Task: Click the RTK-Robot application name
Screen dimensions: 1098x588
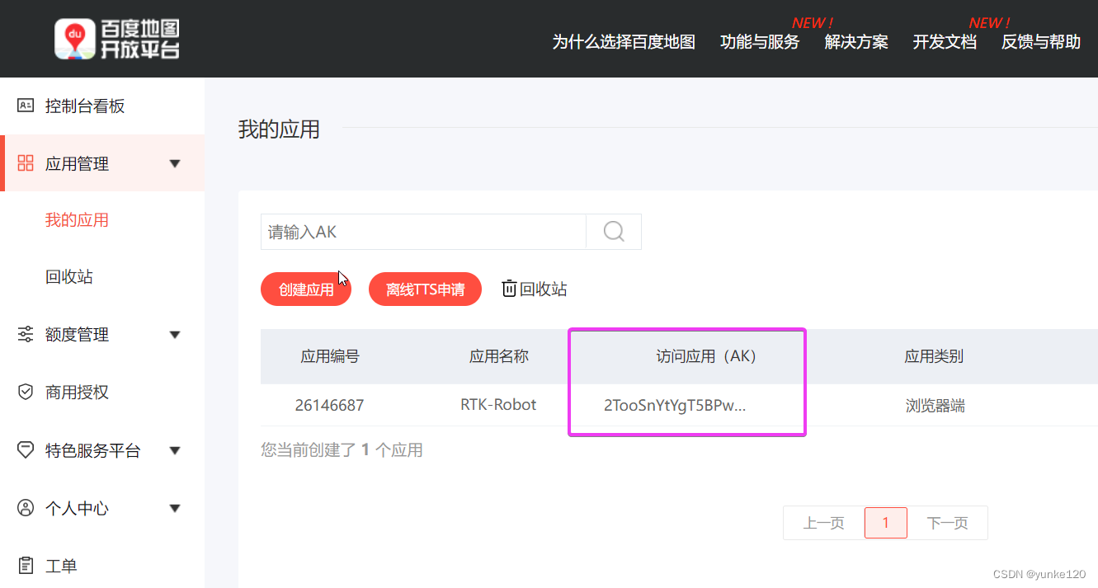Action: click(498, 404)
